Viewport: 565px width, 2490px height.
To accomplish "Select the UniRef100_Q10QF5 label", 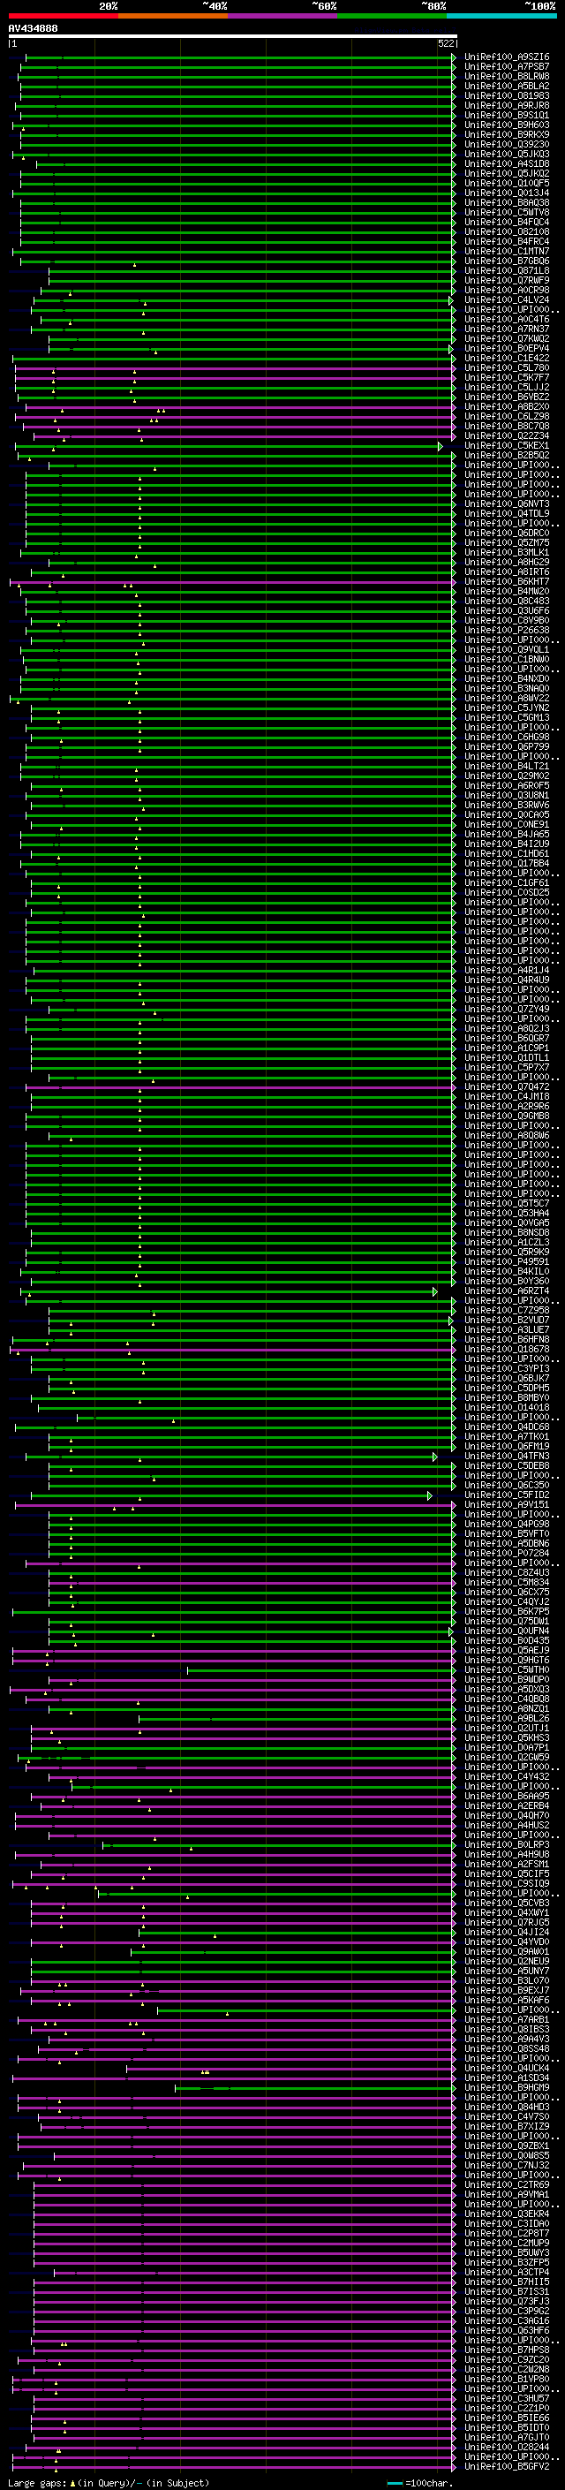I will pyautogui.click(x=506, y=184).
